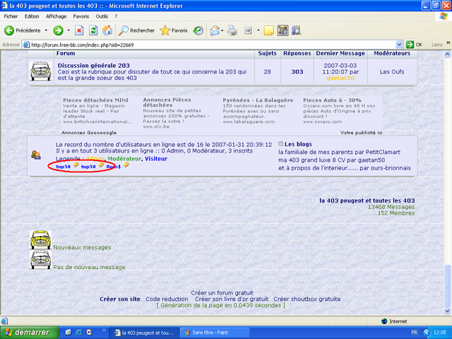452x339 pixels.
Task: Go to the Home page icon
Action: (x=107, y=30)
